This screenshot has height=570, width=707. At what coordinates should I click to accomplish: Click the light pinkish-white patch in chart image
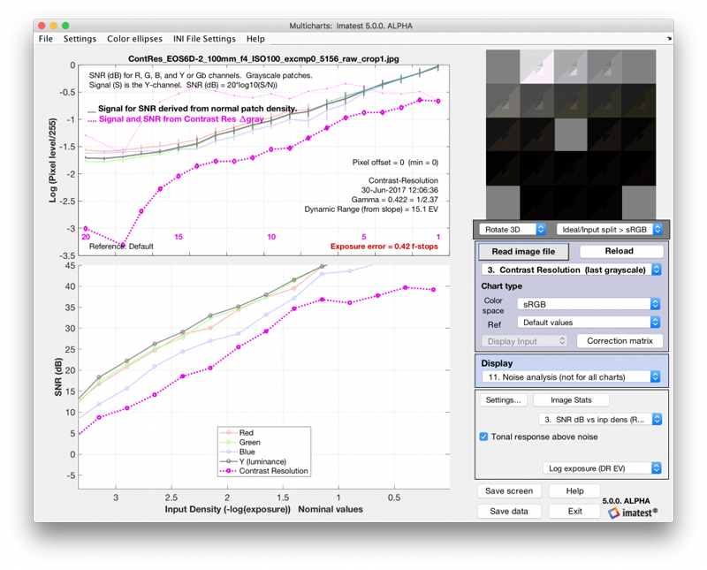tap(537, 66)
